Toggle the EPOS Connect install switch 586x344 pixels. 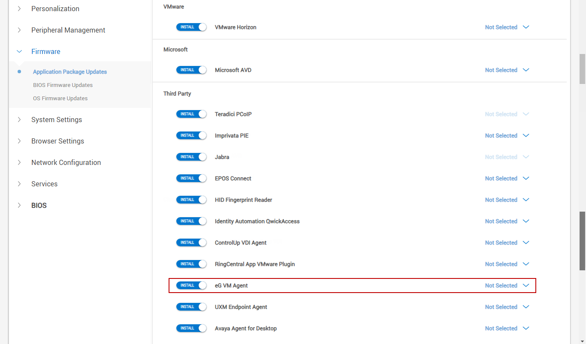[x=191, y=178]
